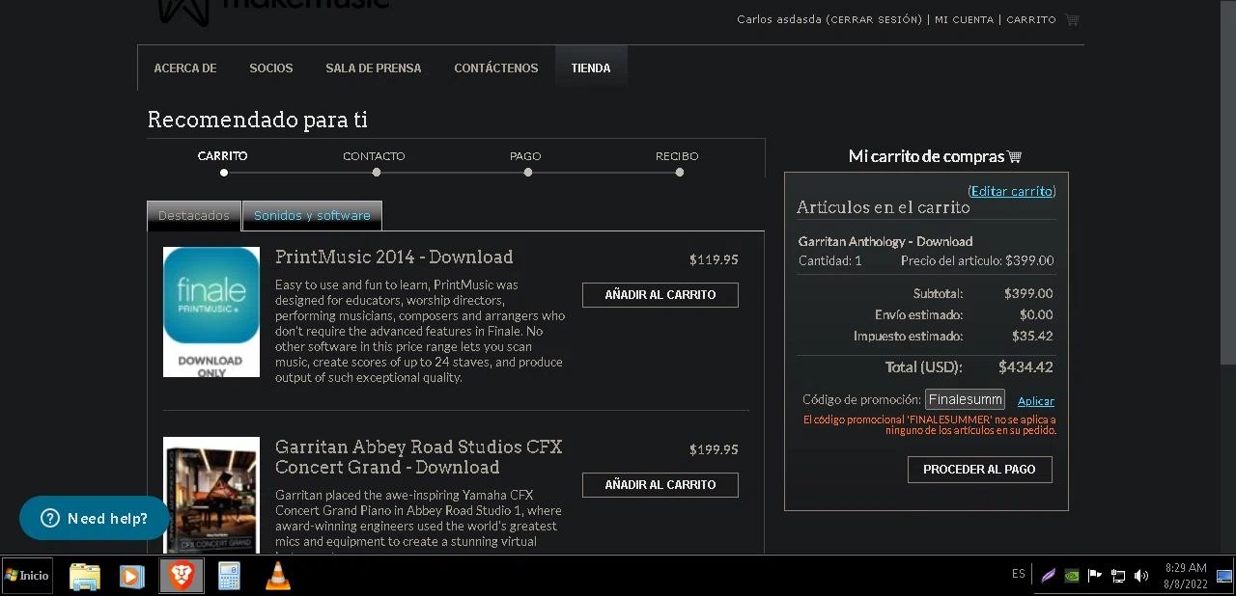The image size is (1236, 596).
Task: Click the Garritan Abbey Road Studios CFX title
Action: coord(418,457)
